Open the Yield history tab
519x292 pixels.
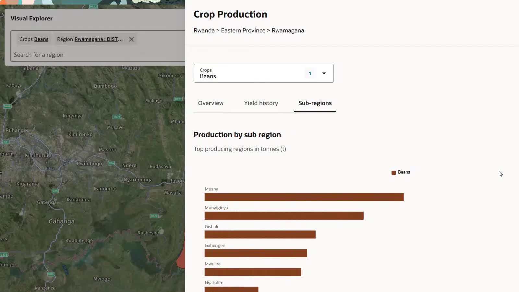(x=261, y=103)
